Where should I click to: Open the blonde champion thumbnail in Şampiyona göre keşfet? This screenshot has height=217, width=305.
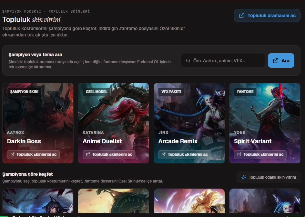(x=189, y=201)
